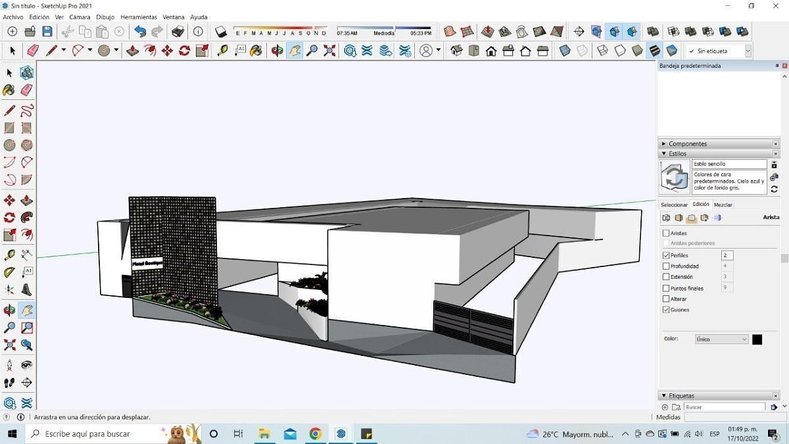Expand the Componentes panel
789x444 pixels.
point(688,143)
